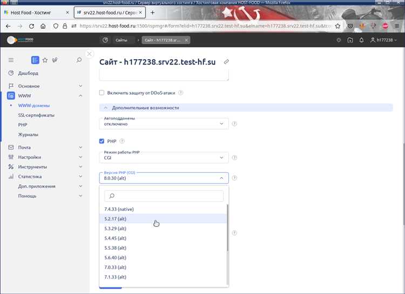
Task: Open the notifications bell
Action: 361,40
